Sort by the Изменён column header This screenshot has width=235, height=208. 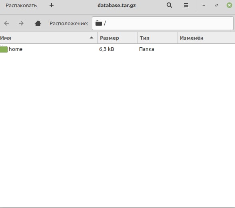206,38
